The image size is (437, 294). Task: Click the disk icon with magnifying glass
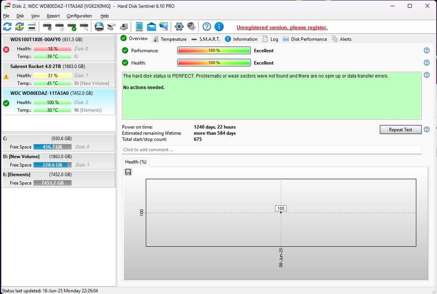coord(84,27)
